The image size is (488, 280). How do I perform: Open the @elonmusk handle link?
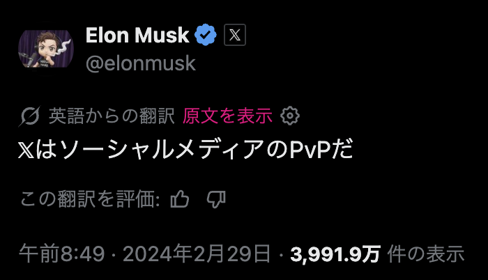click(140, 63)
